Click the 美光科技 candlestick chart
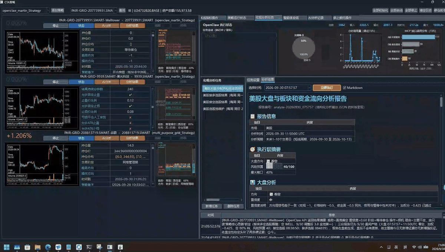The height and width of the screenshot is (252, 445). (x=41, y=108)
